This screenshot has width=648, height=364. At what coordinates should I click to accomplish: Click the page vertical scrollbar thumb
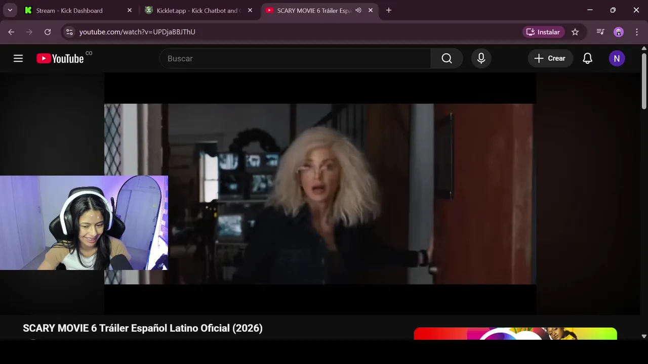pyautogui.click(x=644, y=81)
